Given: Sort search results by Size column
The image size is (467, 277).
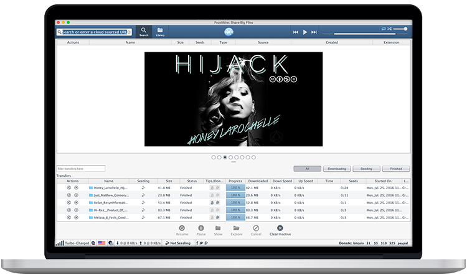Looking at the screenshot, I should point(180,42).
